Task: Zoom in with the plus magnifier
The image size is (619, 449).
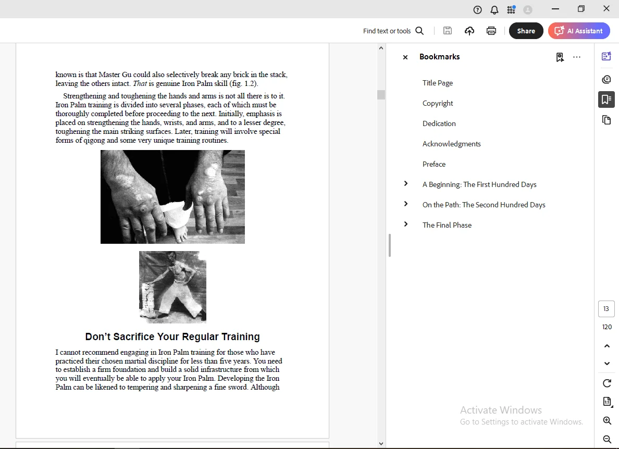Action: [x=607, y=420]
